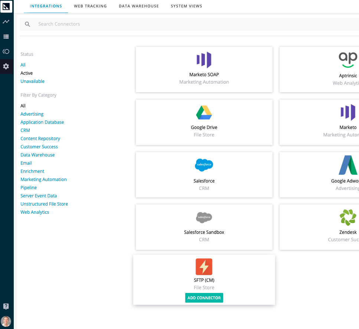Click the SFTP (CM) lightning bolt icon
359x329 pixels.
point(204,267)
